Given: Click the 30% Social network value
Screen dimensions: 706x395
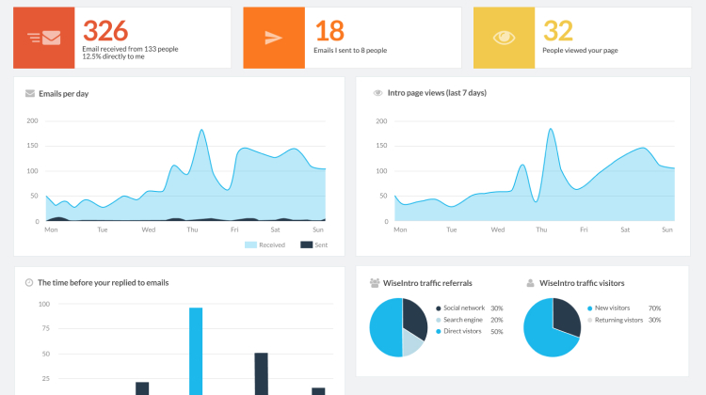Looking at the screenshot, I should (497, 308).
